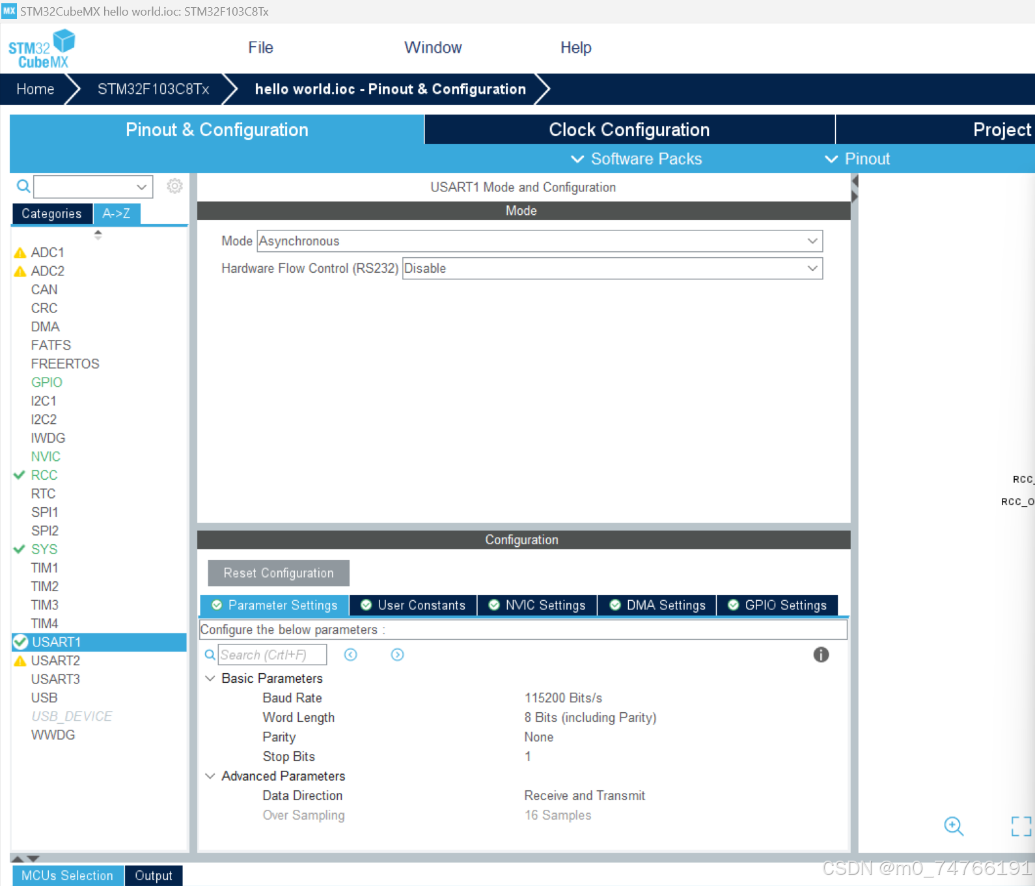Viewport: 1035px width, 886px height.
Task: Select NVIC in the peripheral list
Action: (46, 456)
